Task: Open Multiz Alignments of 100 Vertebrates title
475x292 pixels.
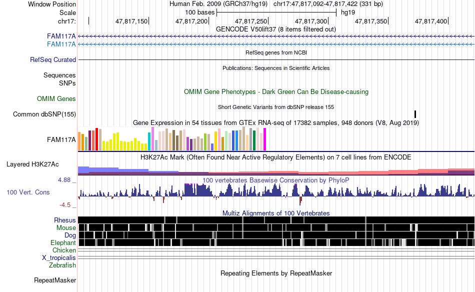Action: click(276, 213)
